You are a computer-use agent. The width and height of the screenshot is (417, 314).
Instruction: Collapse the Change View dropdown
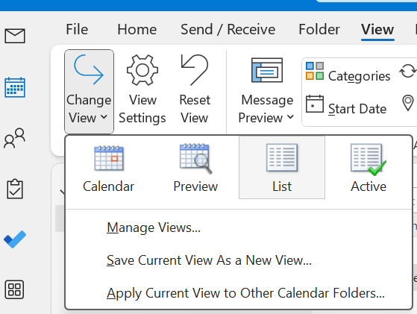click(89, 91)
